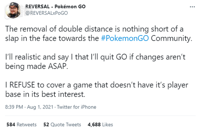
Task: View the 584 Retweets list
Action: click(x=21, y=125)
